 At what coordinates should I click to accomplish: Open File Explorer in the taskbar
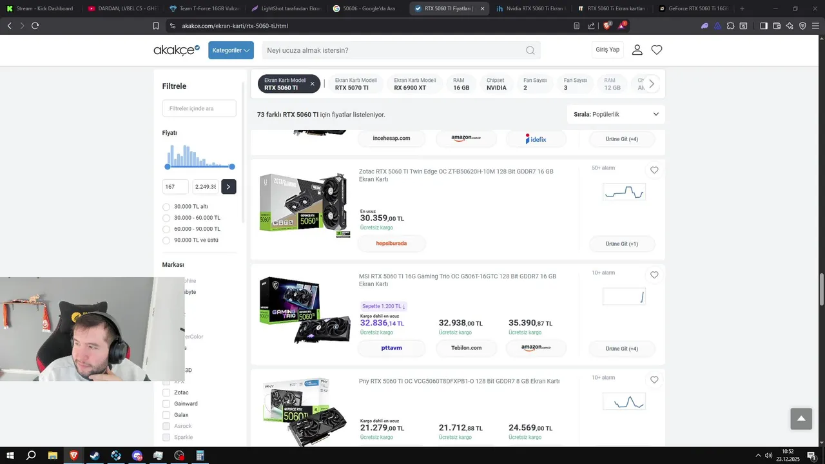point(52,456)
